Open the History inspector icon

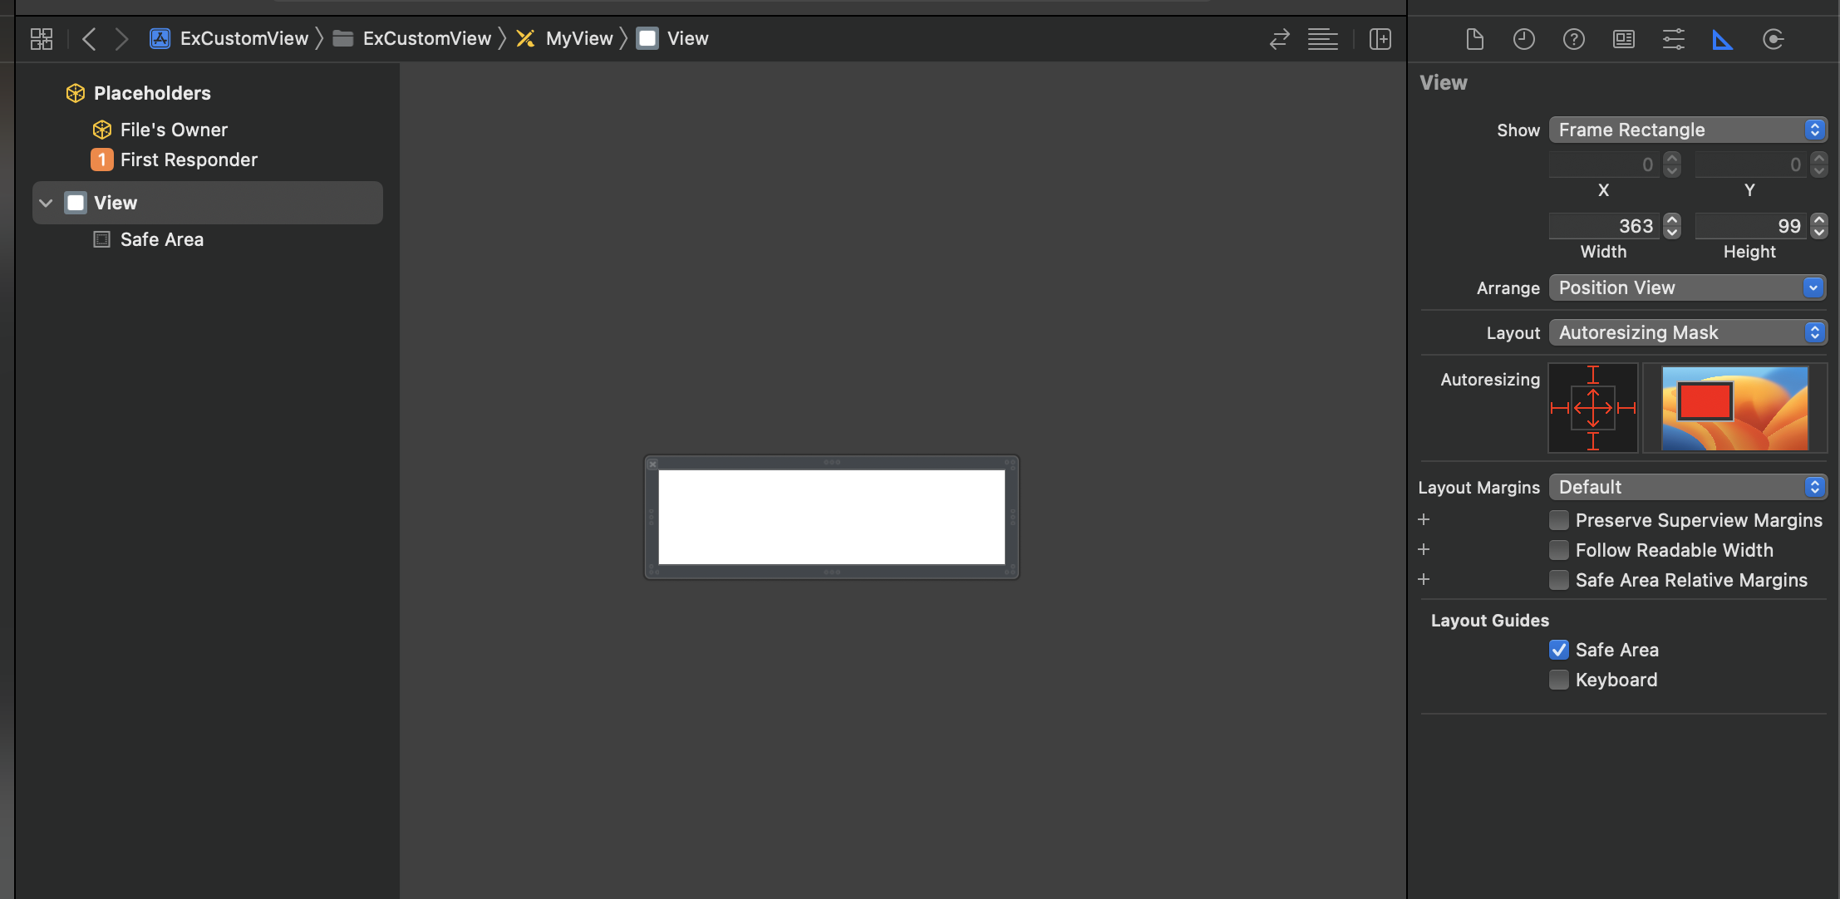click(1523, 39)
